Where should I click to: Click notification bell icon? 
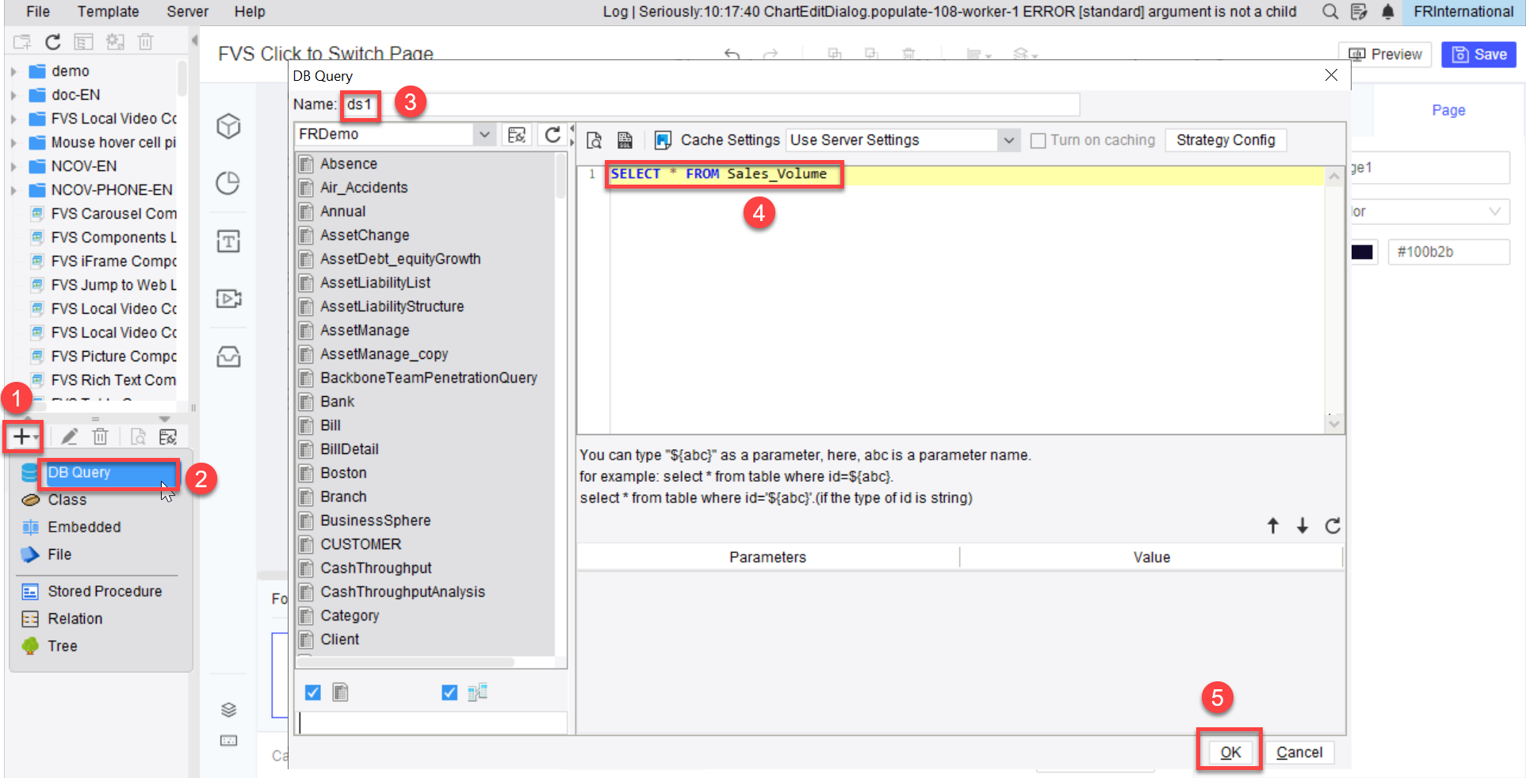pos(1388,11)
